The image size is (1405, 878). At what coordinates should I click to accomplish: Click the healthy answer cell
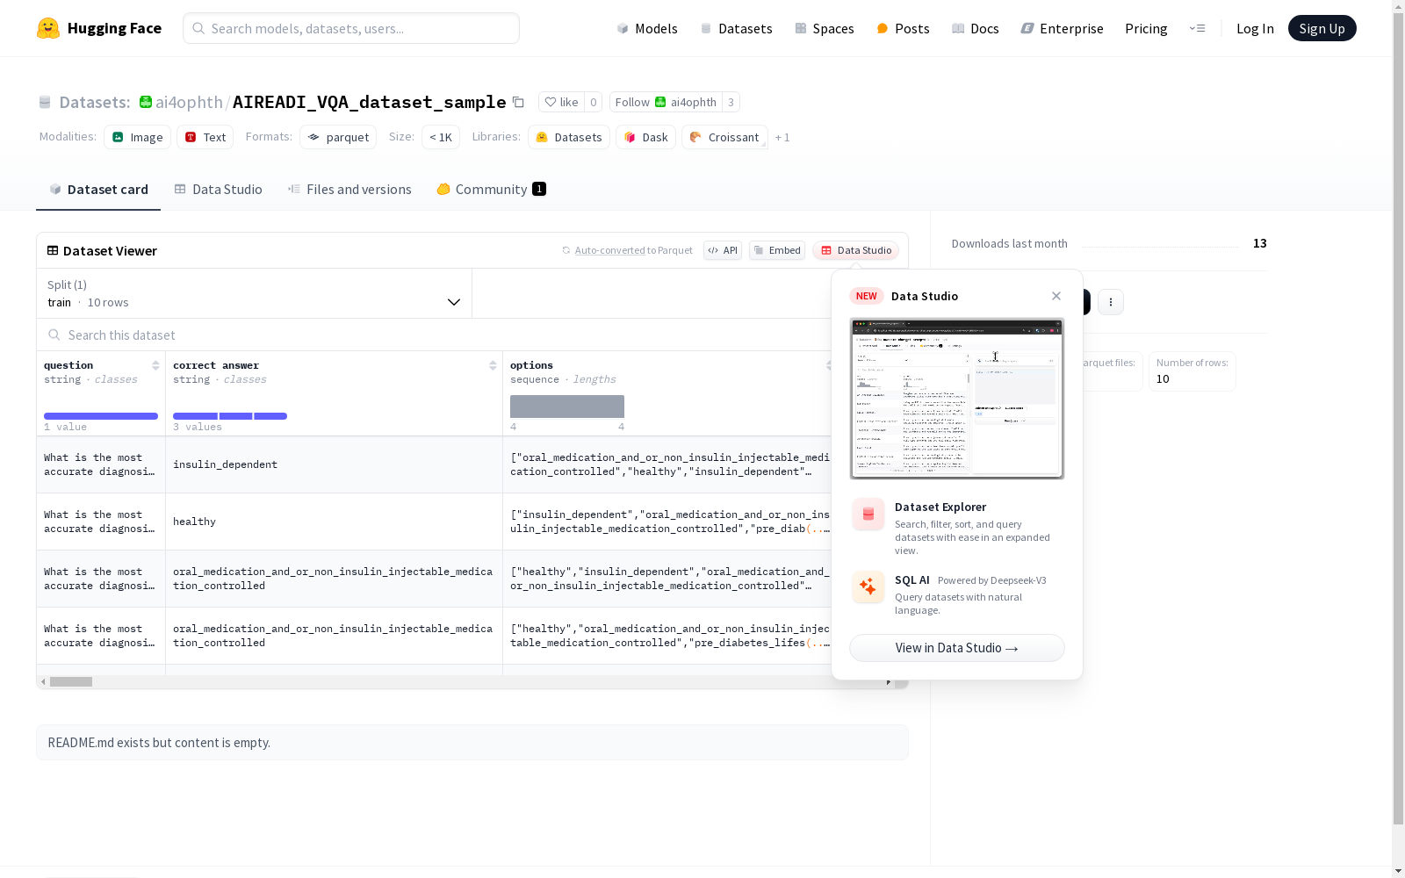point(334,522)
